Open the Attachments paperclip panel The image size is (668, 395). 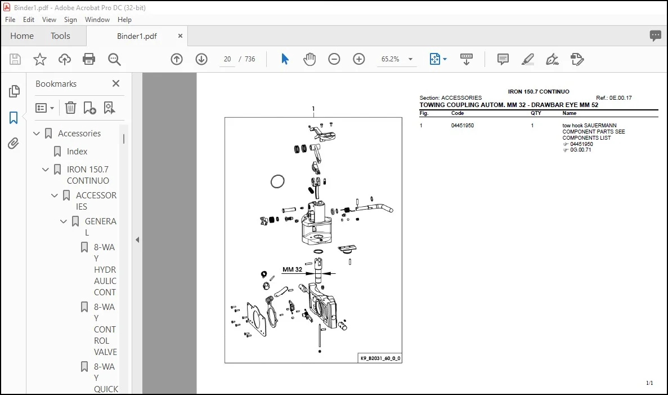[x=14, y=143]
